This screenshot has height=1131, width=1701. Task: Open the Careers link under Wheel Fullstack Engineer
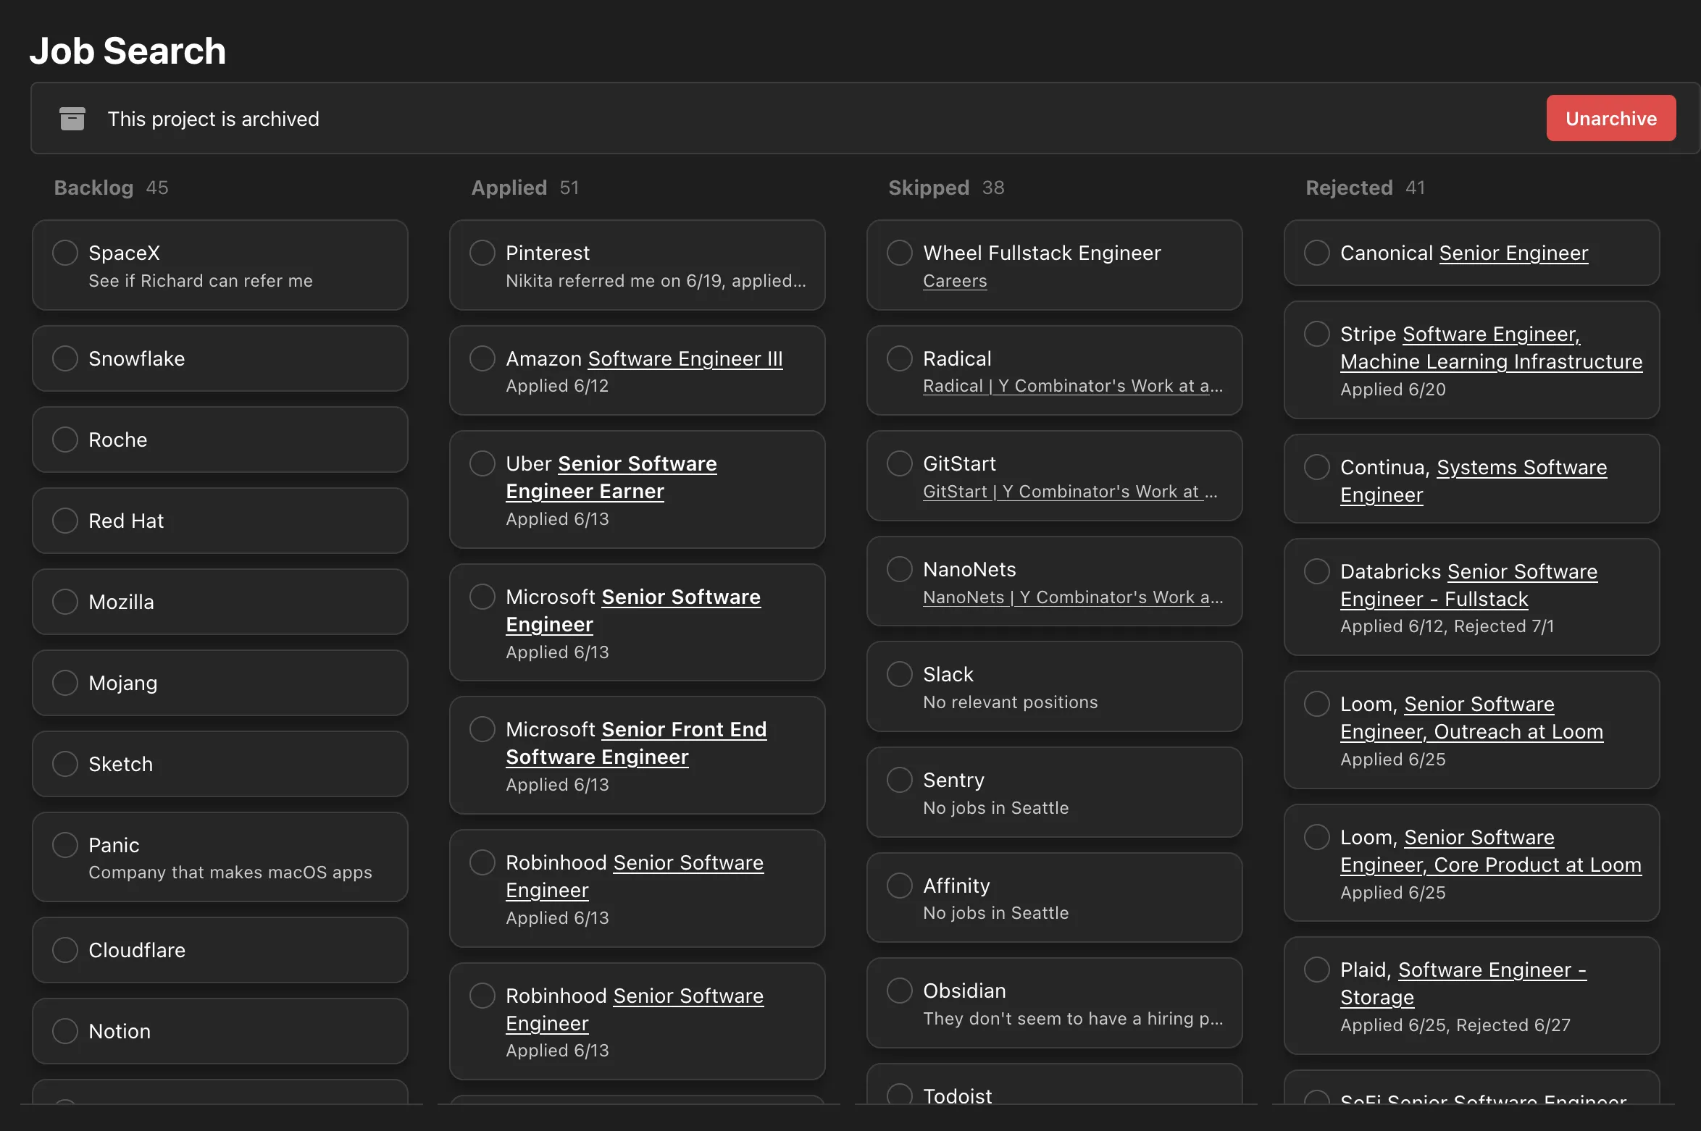pos(954,282)
